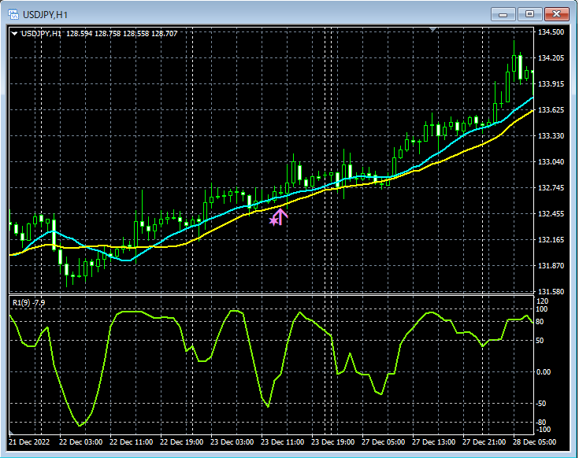The height and width of the screenshot is (458, 579).
Task: Click the 132.455 price scale value
Action: point(551,214)
